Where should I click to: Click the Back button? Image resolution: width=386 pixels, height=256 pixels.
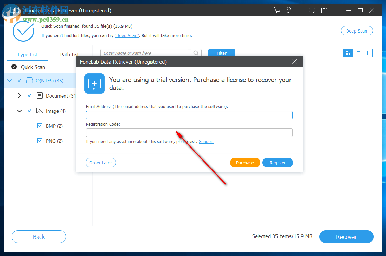pyautogui.click(x=39, y=237)
